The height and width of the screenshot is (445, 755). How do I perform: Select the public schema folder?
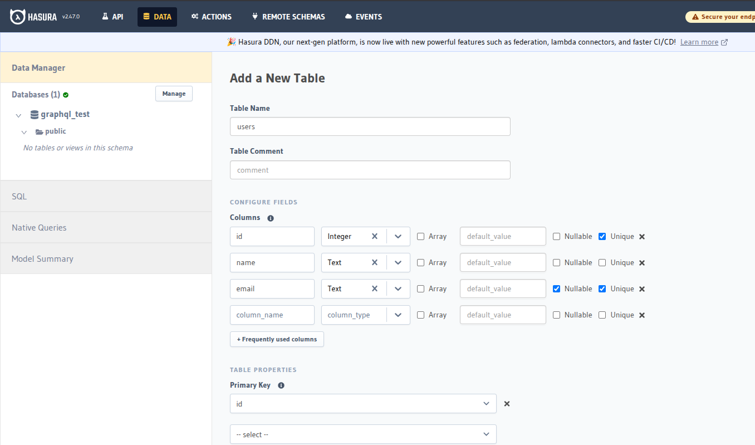pos(51,131)
